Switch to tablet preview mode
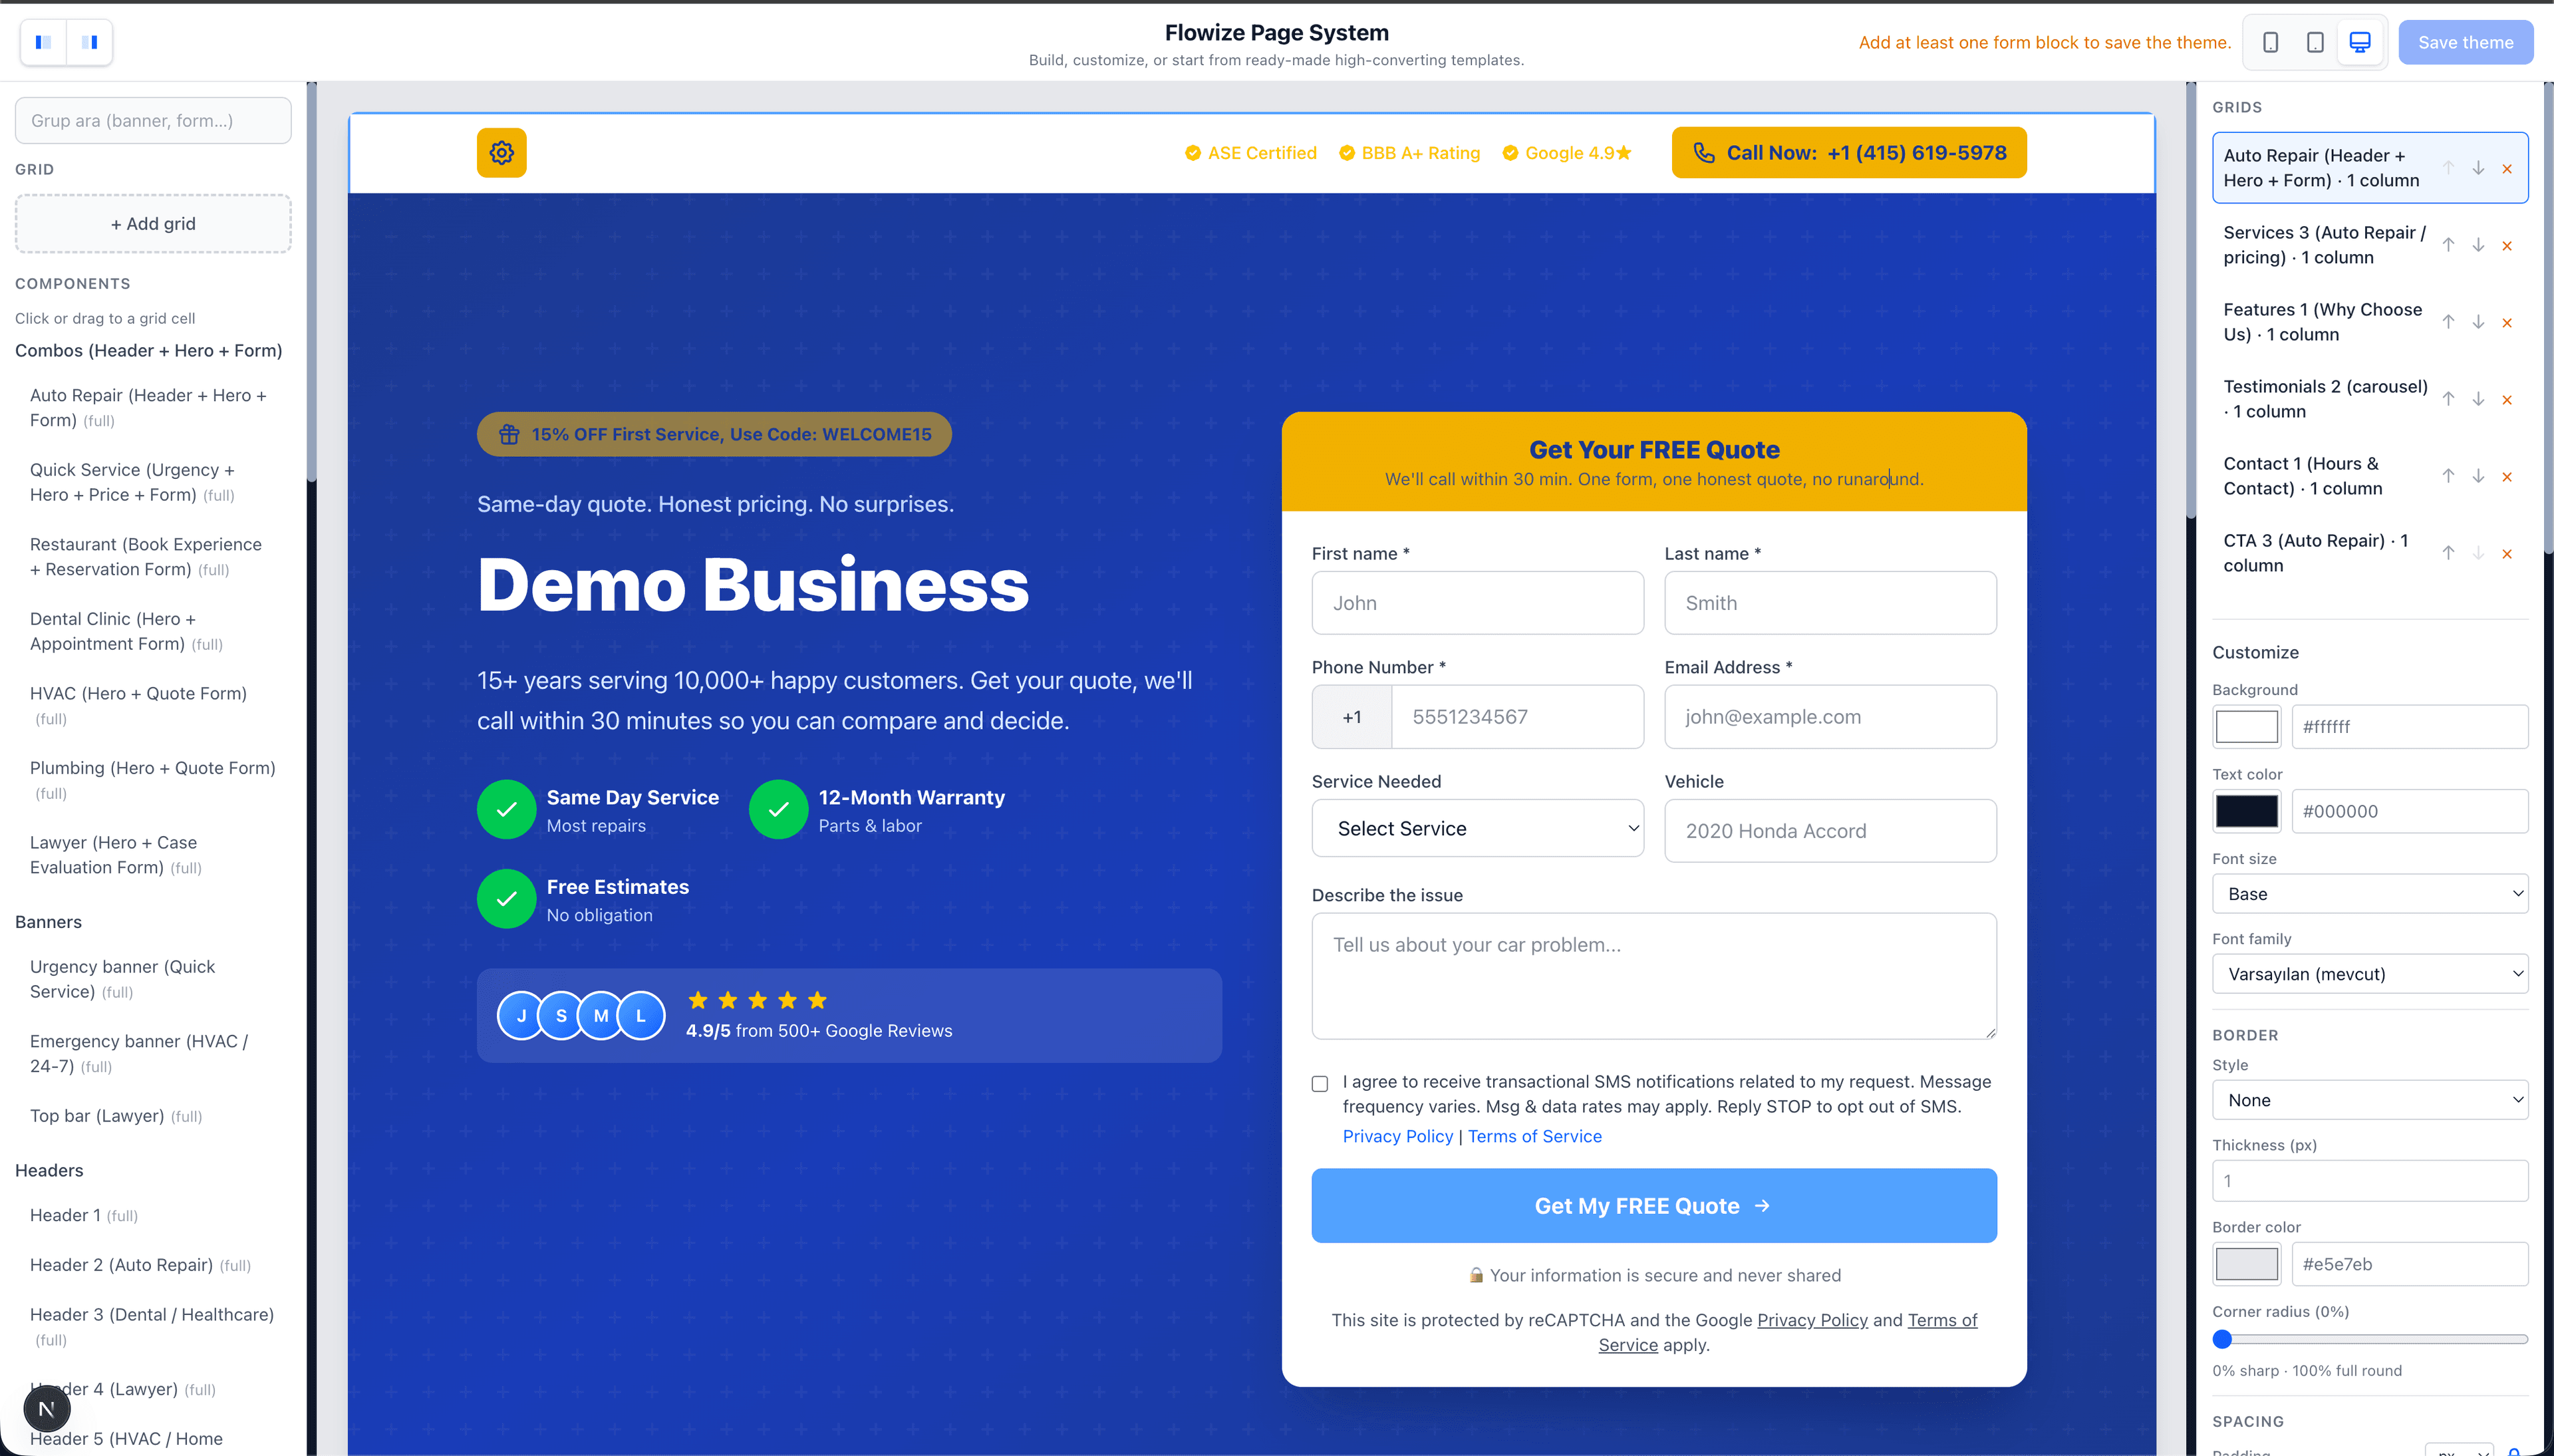2554x1456 pixels. [2314, 42]
